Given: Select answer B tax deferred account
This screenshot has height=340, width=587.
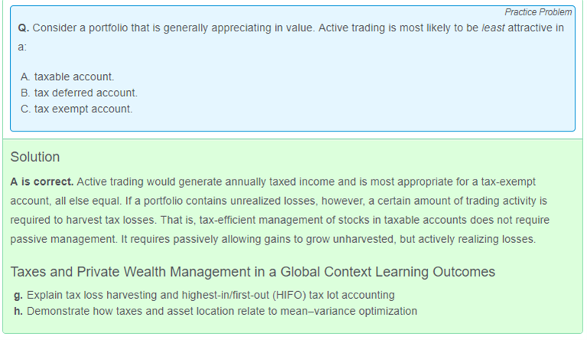Looking at the screenshot, I should pyautogui.click(x=79, y=92).
